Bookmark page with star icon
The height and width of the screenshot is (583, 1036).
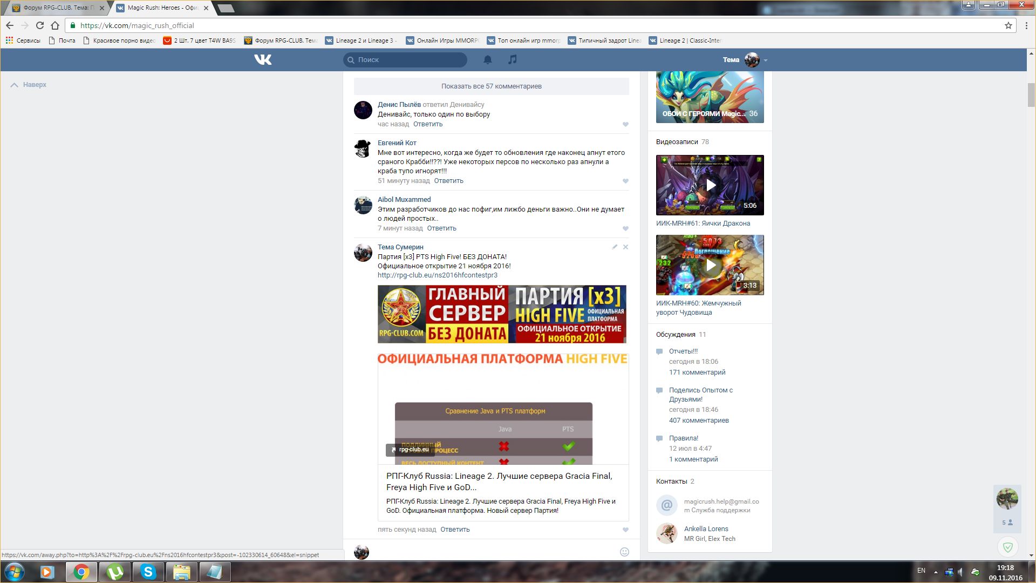pos(1008,25)
